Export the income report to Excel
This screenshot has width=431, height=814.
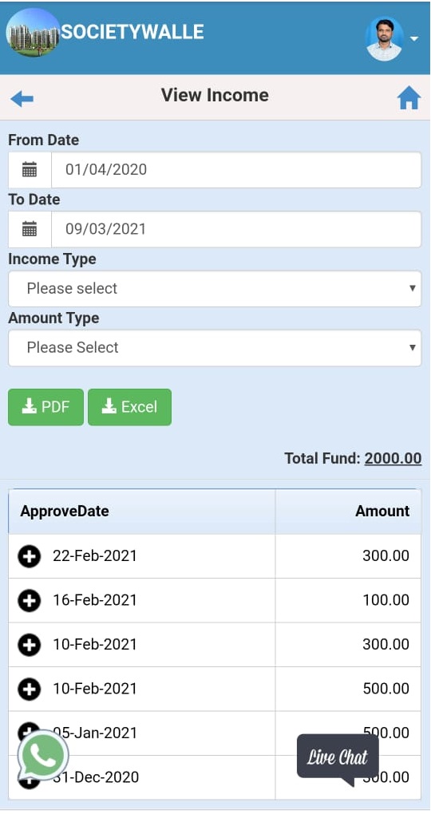[129, 407]
